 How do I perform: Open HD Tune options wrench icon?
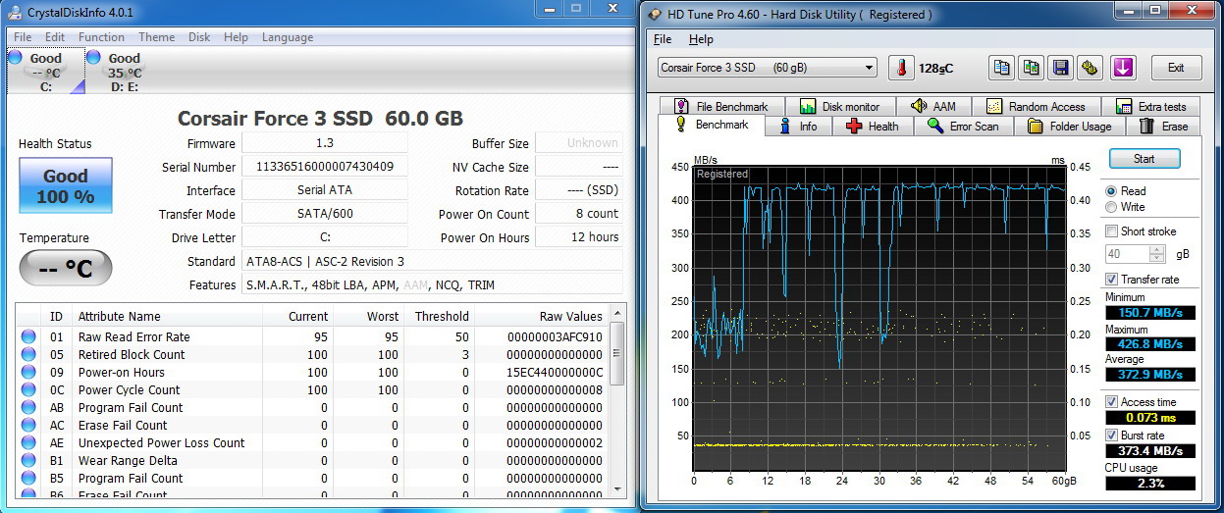point(1090,68)
